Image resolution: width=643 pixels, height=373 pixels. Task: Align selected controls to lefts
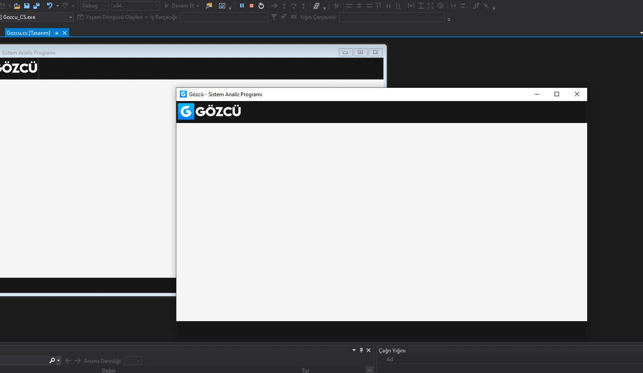coord(350,6)
